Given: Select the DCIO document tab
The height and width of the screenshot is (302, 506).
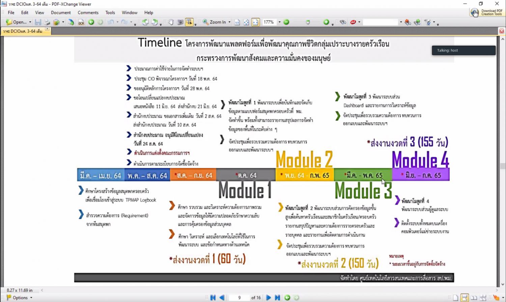Looking at the screenshot, I should click(23, 31).
